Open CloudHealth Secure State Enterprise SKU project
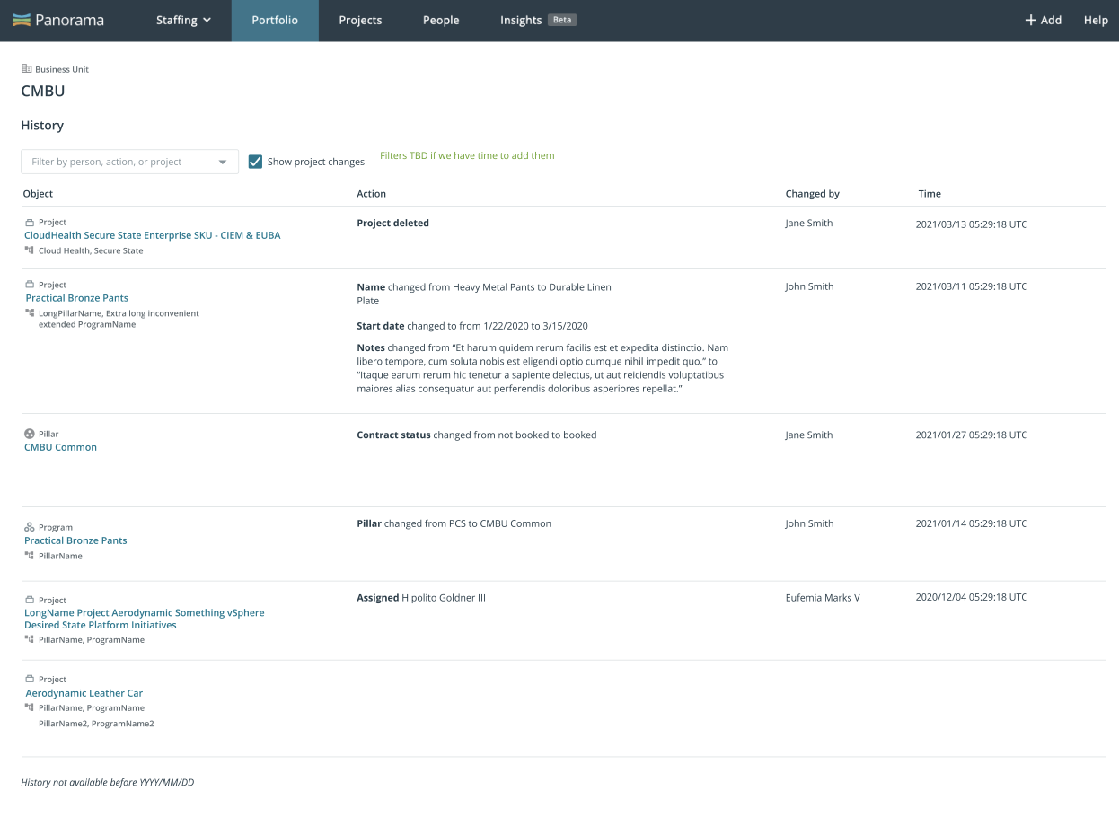1119x826 pixels. point(153,235)
